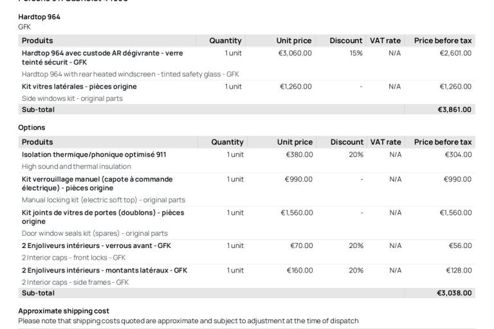Click the €990.00 unit price value
494x329 pixels.
(299, 179)
